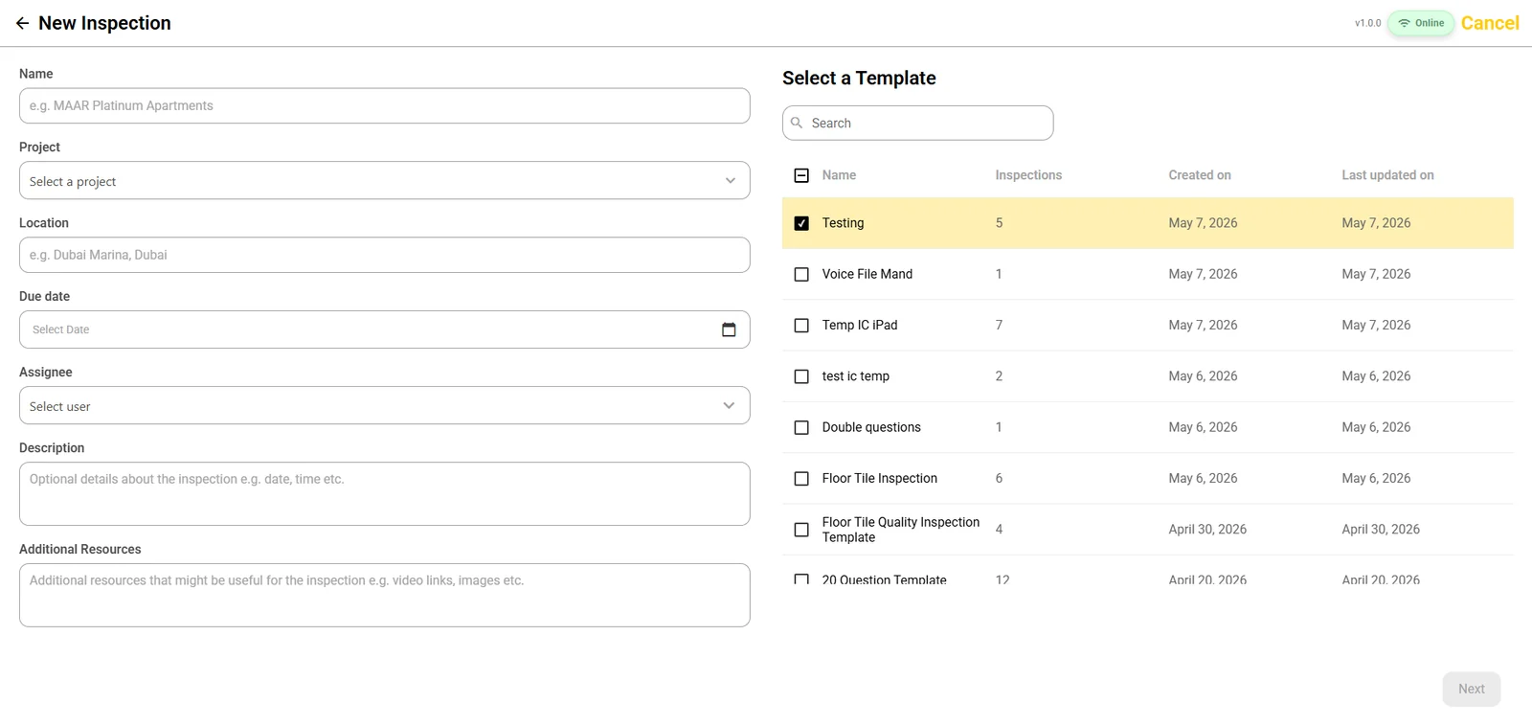Viewport: 1532px width, 726px height.
Task: Check the Double questions template checkbox
Action: pyautogui.click(x=801, y=427)
